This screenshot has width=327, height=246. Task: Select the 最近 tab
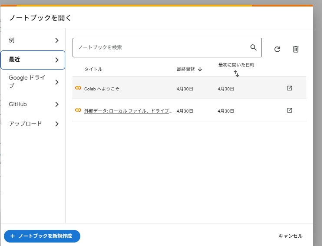33,60
